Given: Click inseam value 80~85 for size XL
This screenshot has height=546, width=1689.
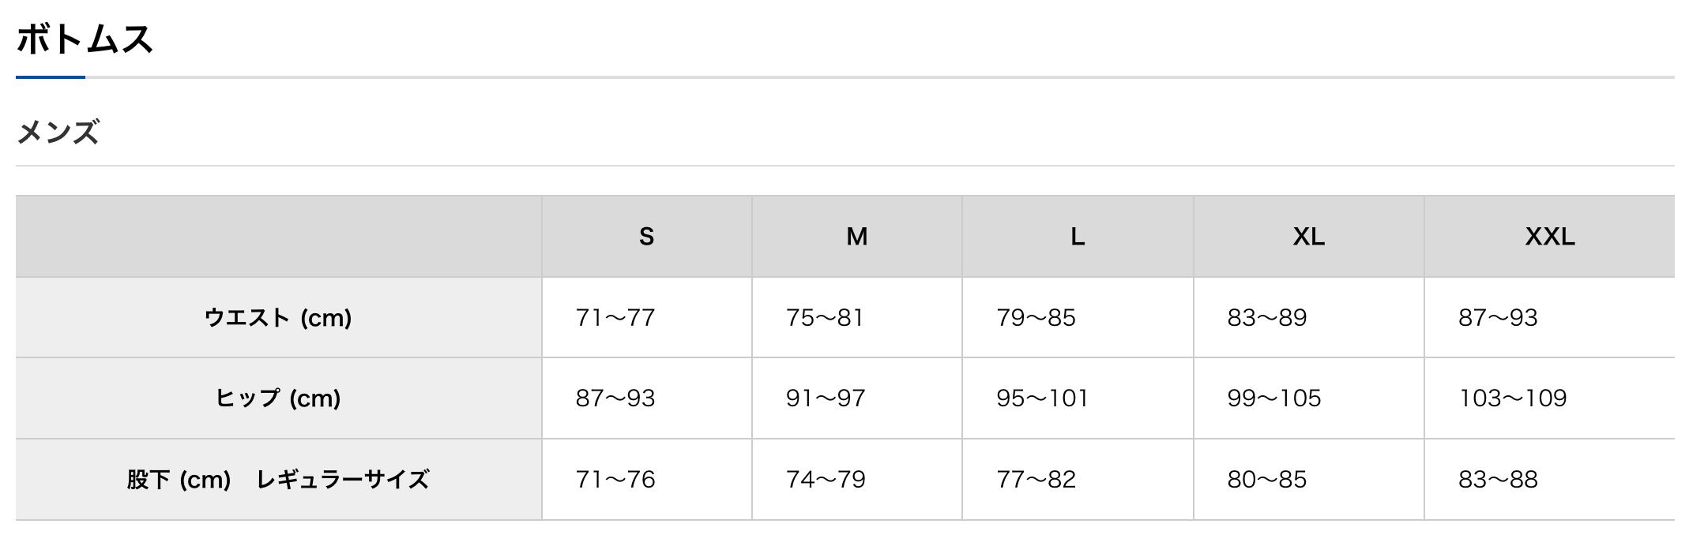Looking at the screenshot, I should pos(1267,480).
